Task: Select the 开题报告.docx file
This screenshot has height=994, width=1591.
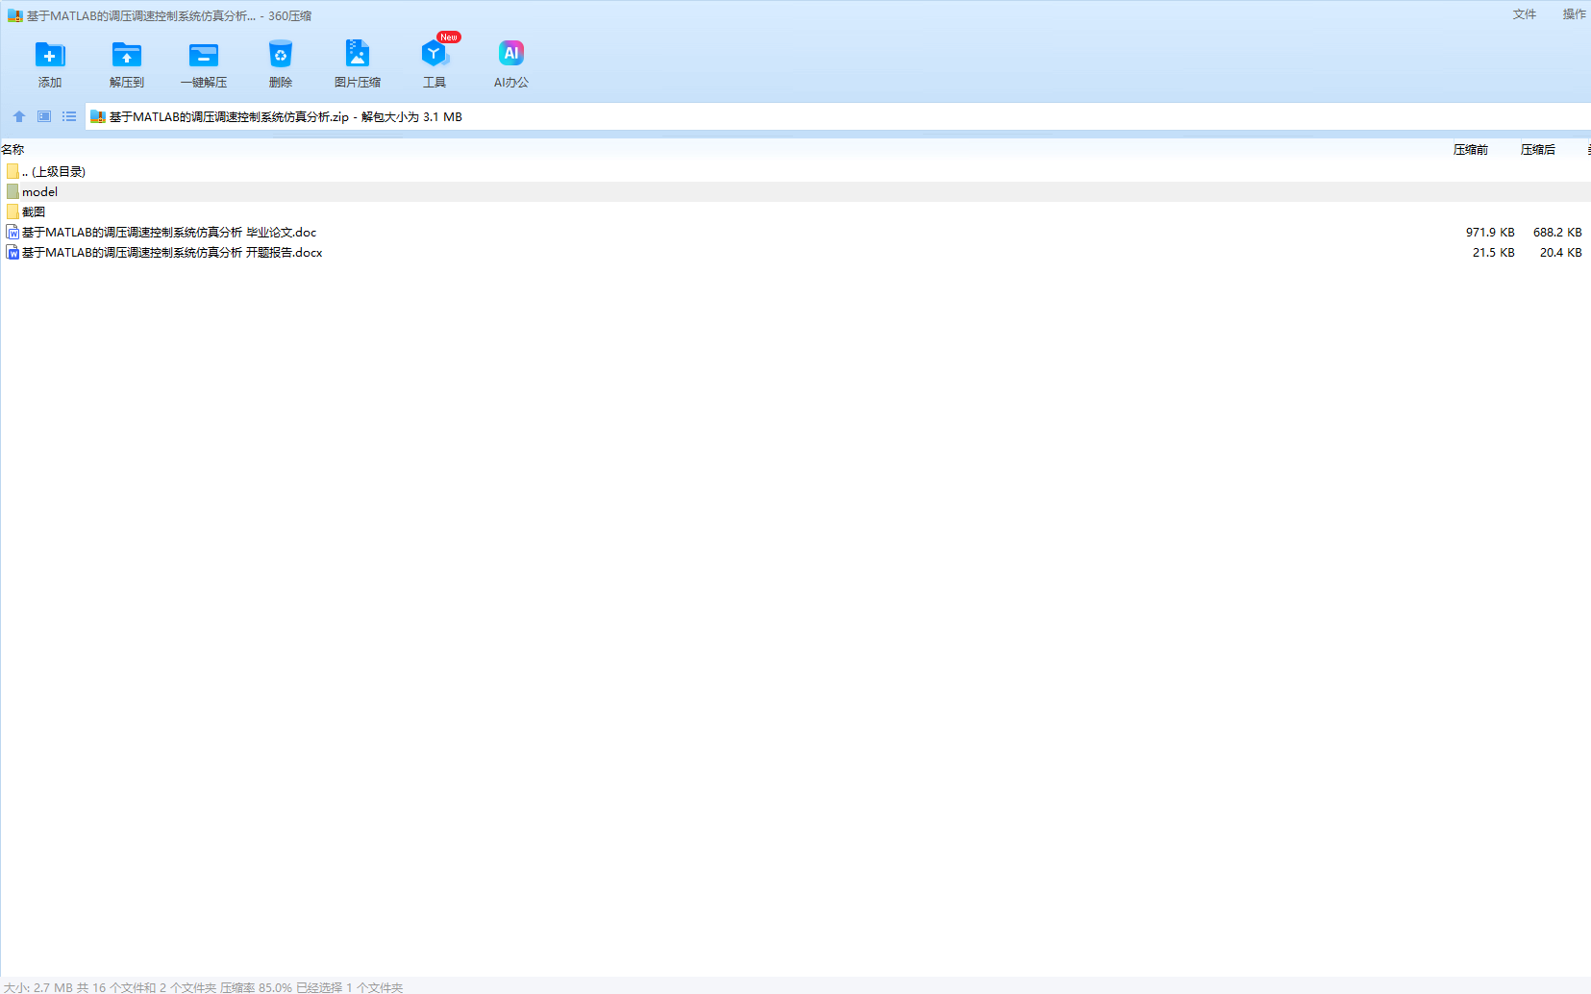Action: 172,253
